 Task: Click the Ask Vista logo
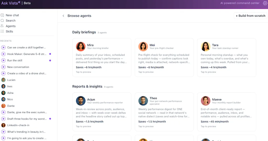11,3
